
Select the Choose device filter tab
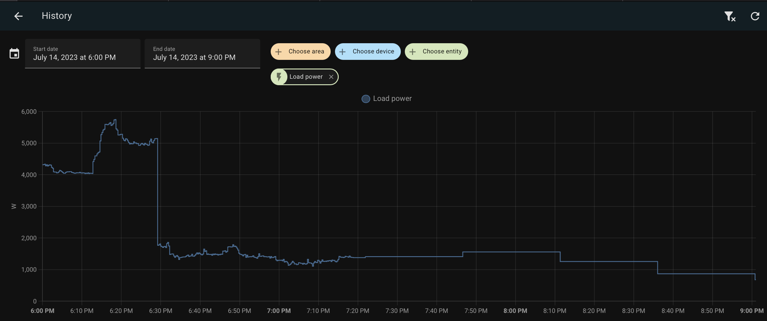(368, 51)
